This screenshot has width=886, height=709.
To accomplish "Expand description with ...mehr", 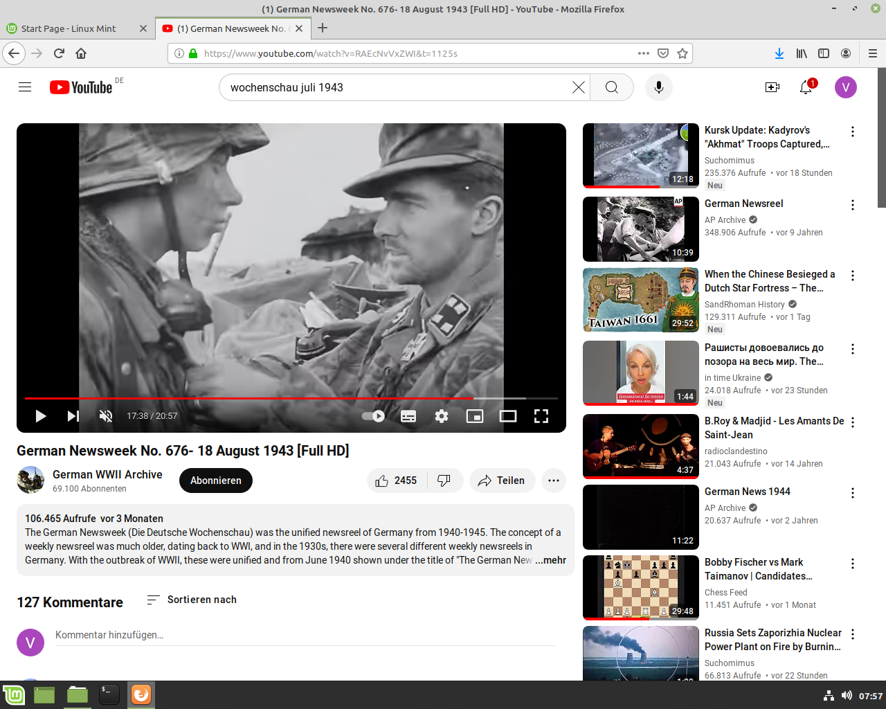I will coord(551,560).
